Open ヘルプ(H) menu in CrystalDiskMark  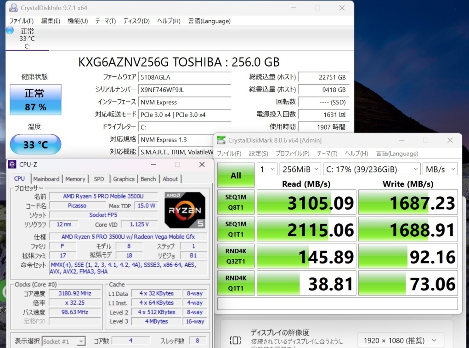click(x=356, y=154)
